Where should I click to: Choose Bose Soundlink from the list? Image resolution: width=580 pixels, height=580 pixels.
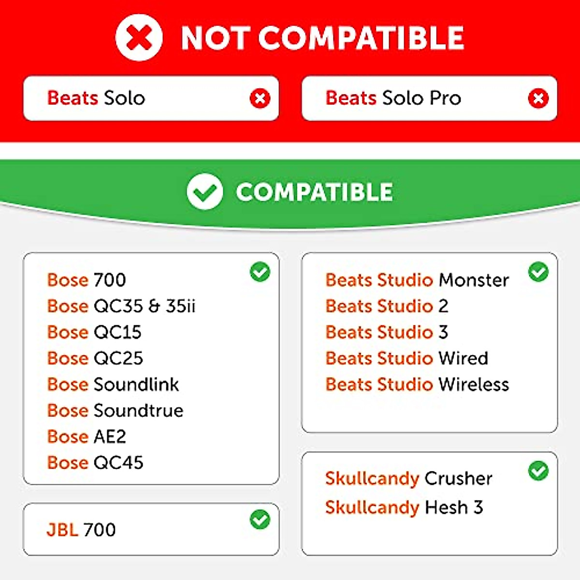[113, 384]
